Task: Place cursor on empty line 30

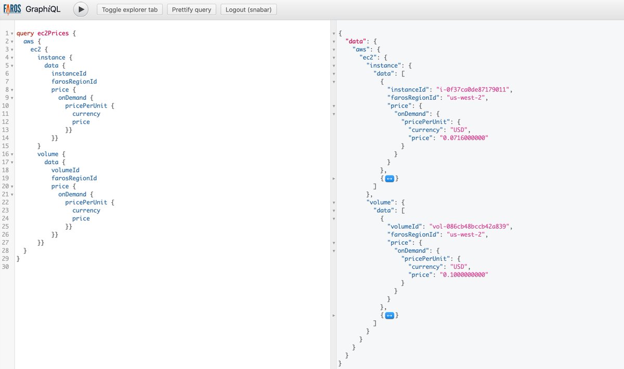Action: (173, 267)
